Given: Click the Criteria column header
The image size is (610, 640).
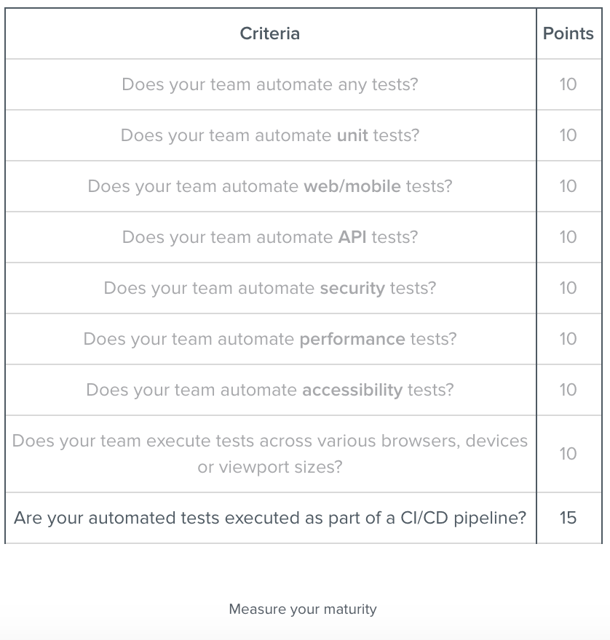Looking at the screenshot, I should point(270,33).
